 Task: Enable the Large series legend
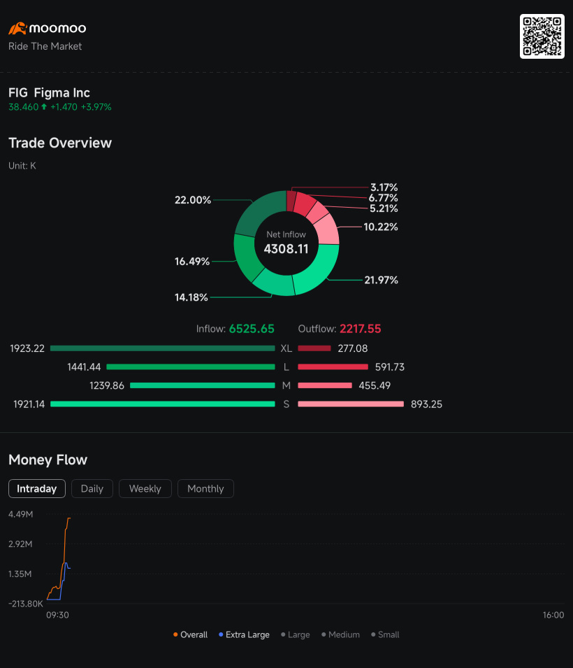296,634
